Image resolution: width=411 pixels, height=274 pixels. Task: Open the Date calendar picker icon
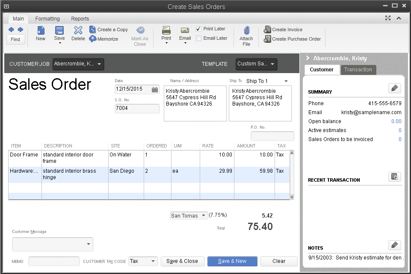[155, 90]
